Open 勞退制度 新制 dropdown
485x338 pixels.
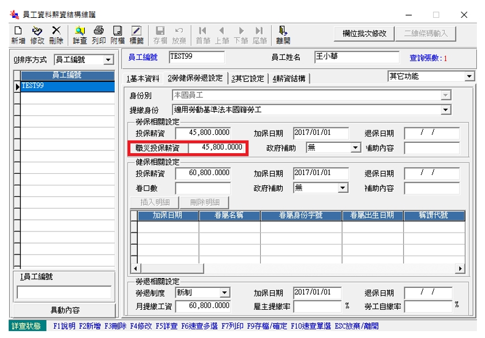224,293
